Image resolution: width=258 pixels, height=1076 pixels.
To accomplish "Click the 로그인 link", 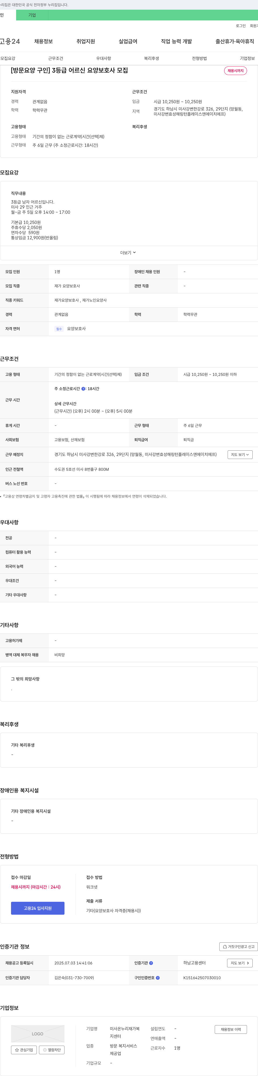I will [x=241, y=26].
